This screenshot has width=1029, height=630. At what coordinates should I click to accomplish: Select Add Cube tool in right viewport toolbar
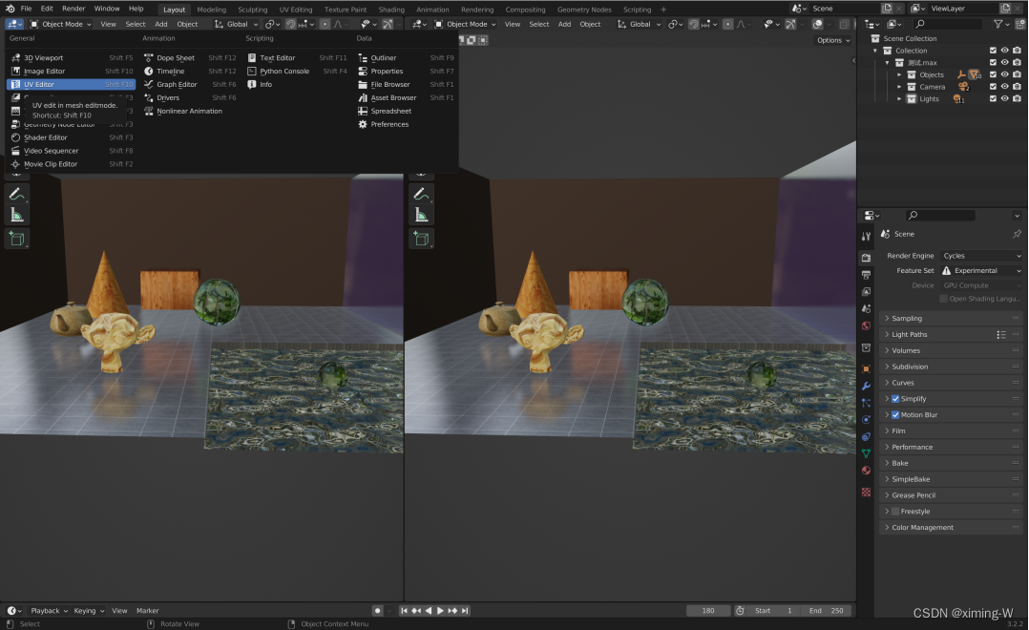coord(421,239)
